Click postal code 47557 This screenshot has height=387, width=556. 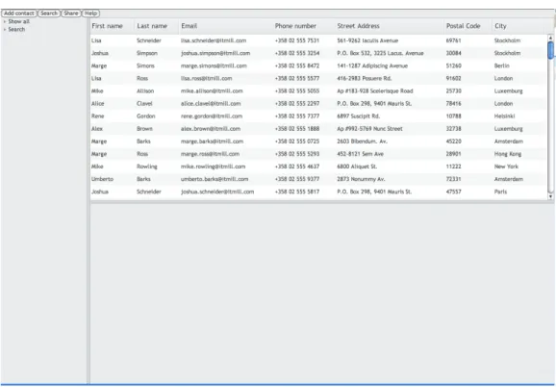(453, 192)
